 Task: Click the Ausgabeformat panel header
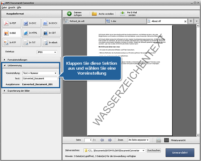pos(31,14)
